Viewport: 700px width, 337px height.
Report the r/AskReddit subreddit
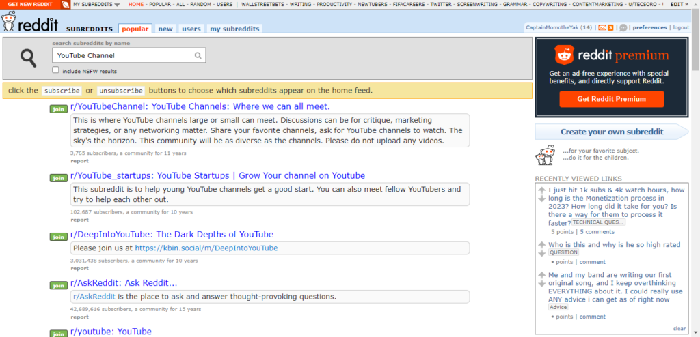pos(79,317)
